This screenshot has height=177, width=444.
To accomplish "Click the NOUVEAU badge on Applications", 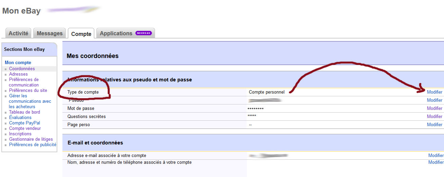I will point(143,33).
